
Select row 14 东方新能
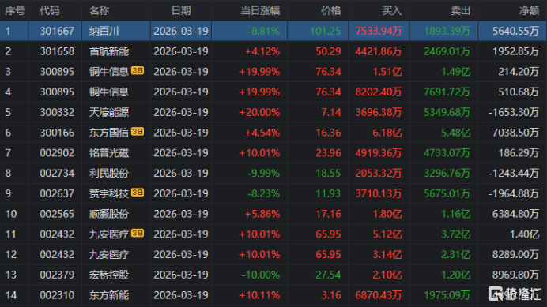pyautogui.click(x=273, y=295)
